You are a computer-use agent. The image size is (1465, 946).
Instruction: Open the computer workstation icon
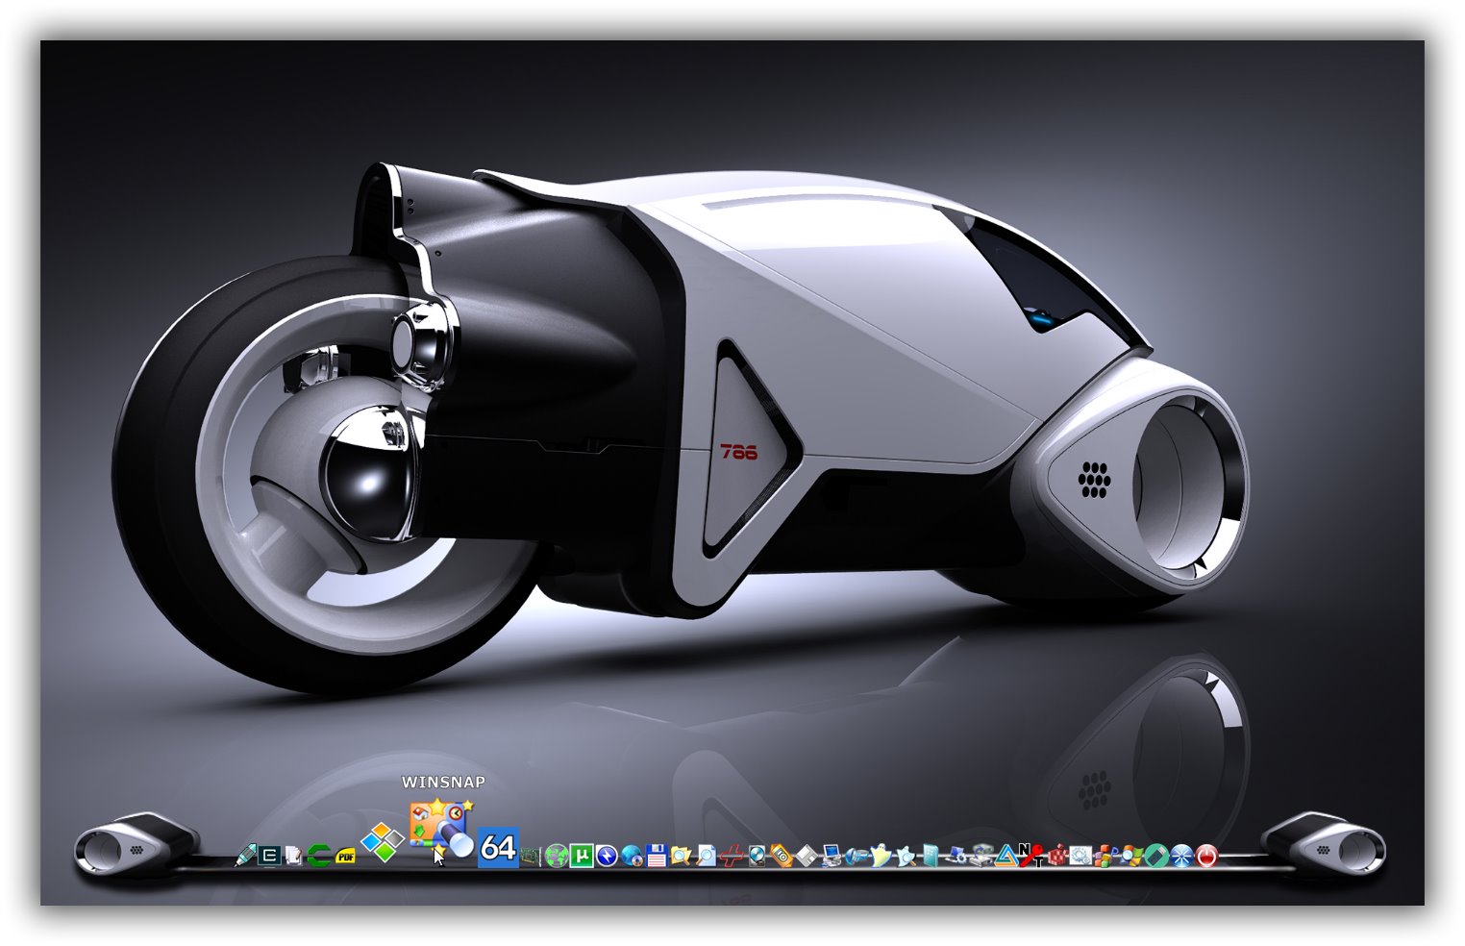(x=832, y=856)
